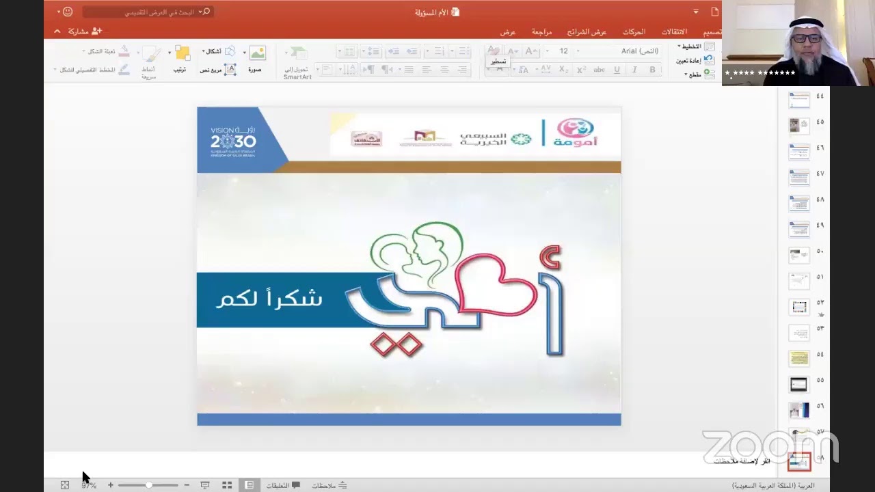Click the new presentation document icon
Image resolution: width=875 pixels, height=492 pixels.
(x=715, y=12)
